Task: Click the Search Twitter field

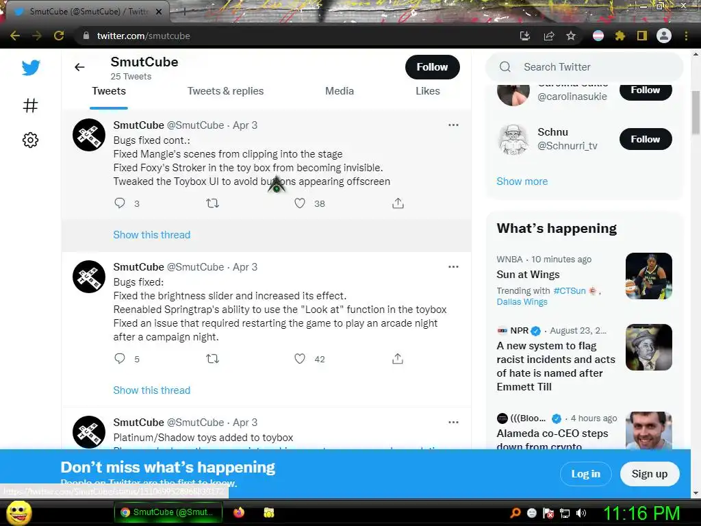Action: (585, 67)
